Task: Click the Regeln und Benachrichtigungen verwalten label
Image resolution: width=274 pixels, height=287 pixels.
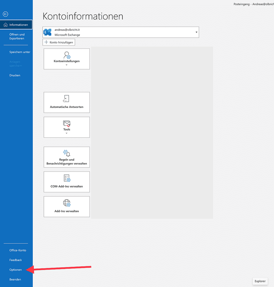Action: point(67,161)
